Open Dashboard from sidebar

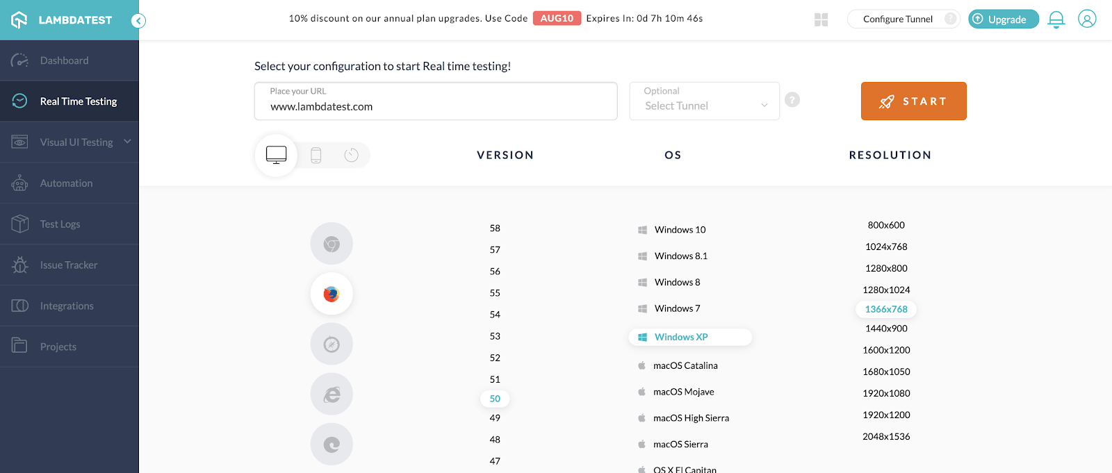pos(69,60)
